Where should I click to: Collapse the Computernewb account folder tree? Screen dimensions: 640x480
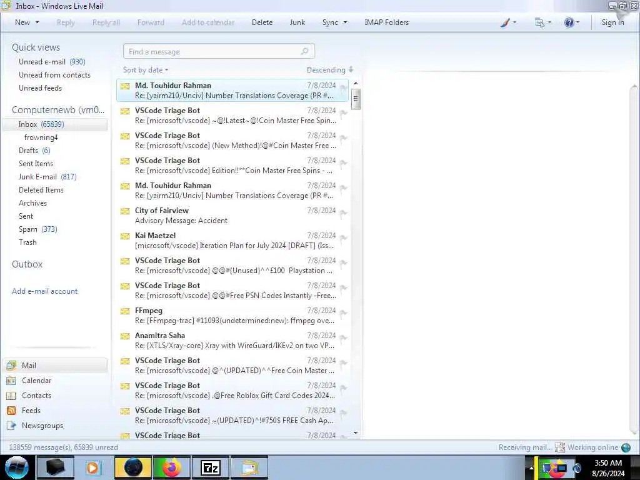[58, 110]
